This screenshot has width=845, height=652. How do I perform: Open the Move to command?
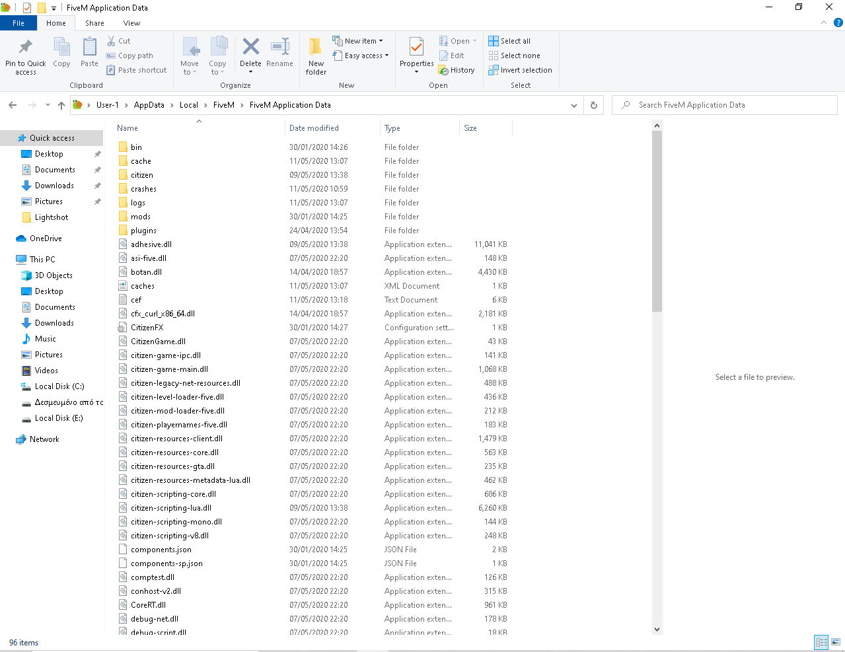[190, 56]
